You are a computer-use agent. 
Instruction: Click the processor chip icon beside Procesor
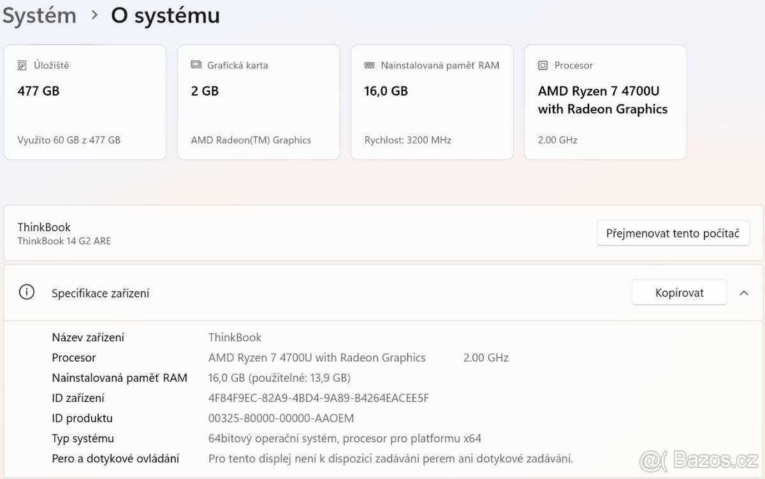coord(543,65)
